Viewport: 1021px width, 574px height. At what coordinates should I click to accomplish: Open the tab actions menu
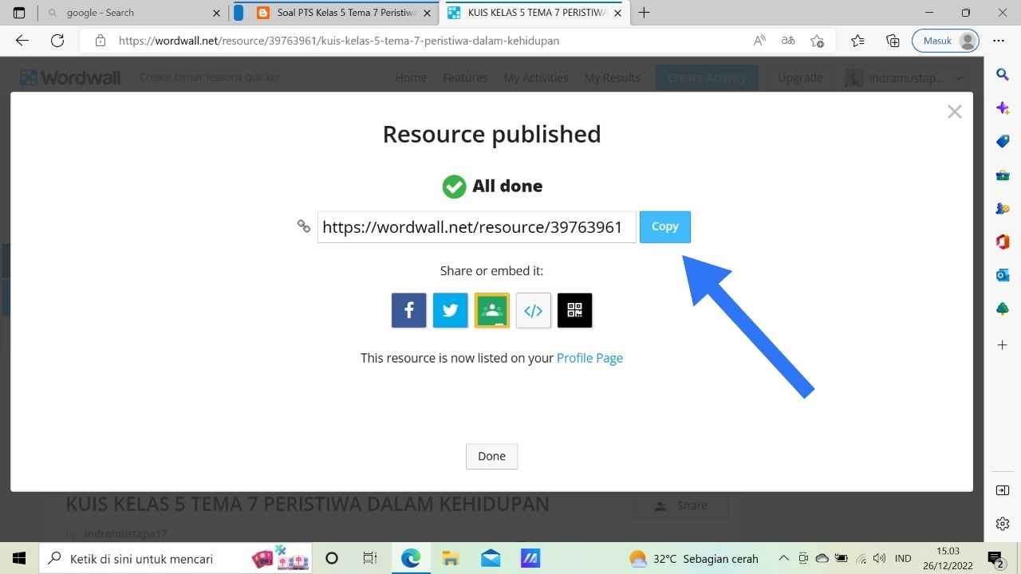pyautogui.click(x=19, y=13)
